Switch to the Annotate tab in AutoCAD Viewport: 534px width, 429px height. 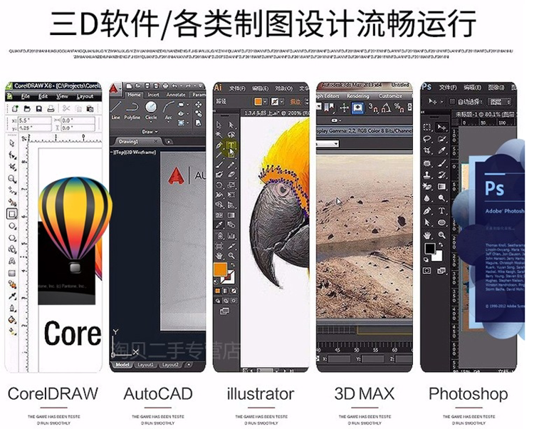[x=176, y=95]
